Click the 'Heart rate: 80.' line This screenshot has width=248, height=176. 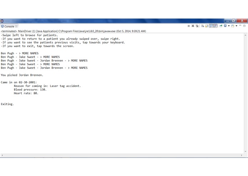26,93
